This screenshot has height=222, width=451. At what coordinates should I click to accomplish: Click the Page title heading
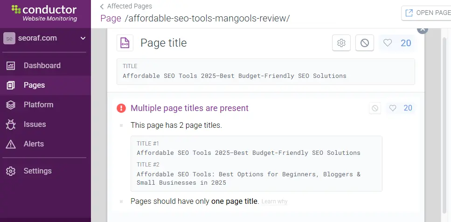point(164,43)
